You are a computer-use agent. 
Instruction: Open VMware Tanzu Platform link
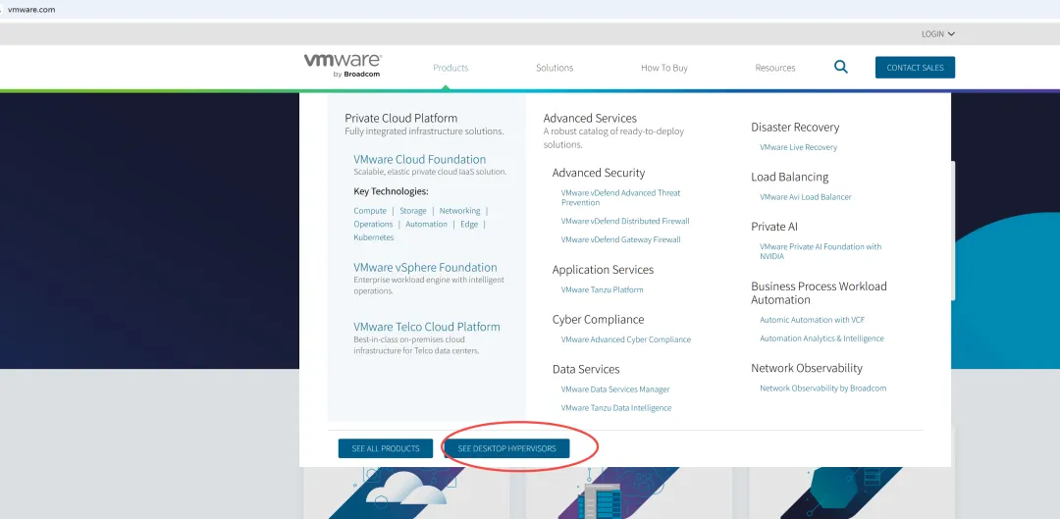point(602,289)
